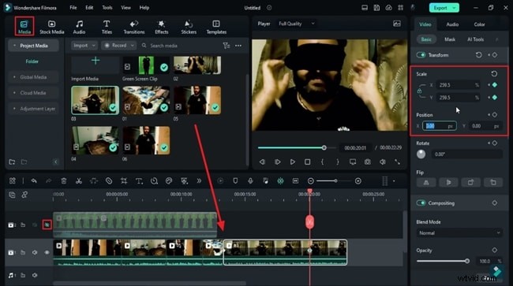
Task: Open the speed tool in timeline toolbar
Action: coord(154,181)
